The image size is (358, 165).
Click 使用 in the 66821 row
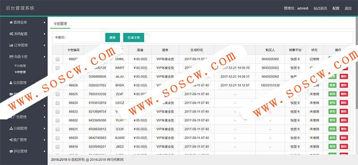pyautogui.click(x=332, y=129)
